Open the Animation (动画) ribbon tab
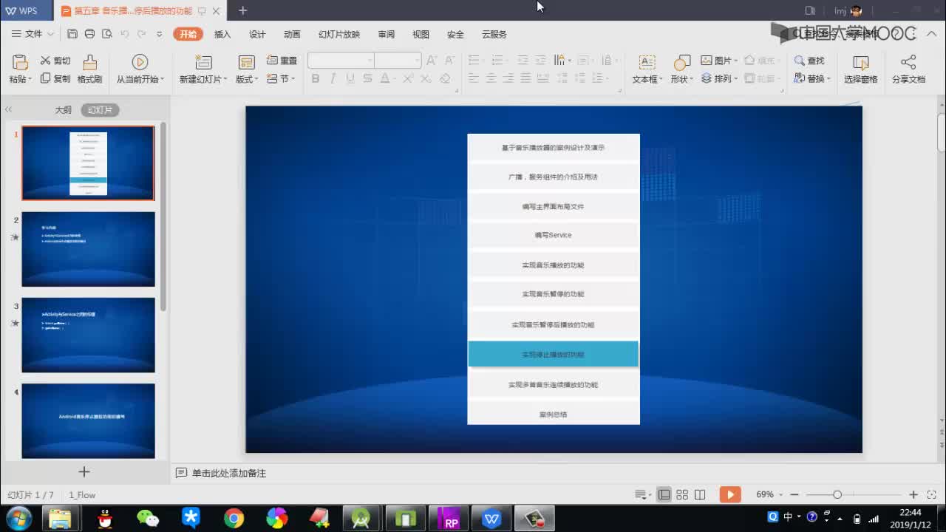This screenshot has height=532, width=946. [x=292, y=34]
